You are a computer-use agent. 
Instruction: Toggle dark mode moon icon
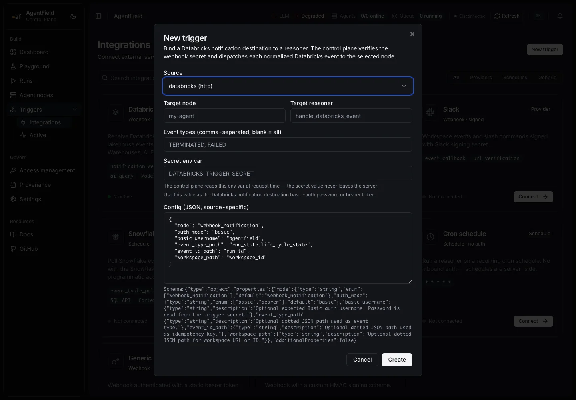coord(73,16)
